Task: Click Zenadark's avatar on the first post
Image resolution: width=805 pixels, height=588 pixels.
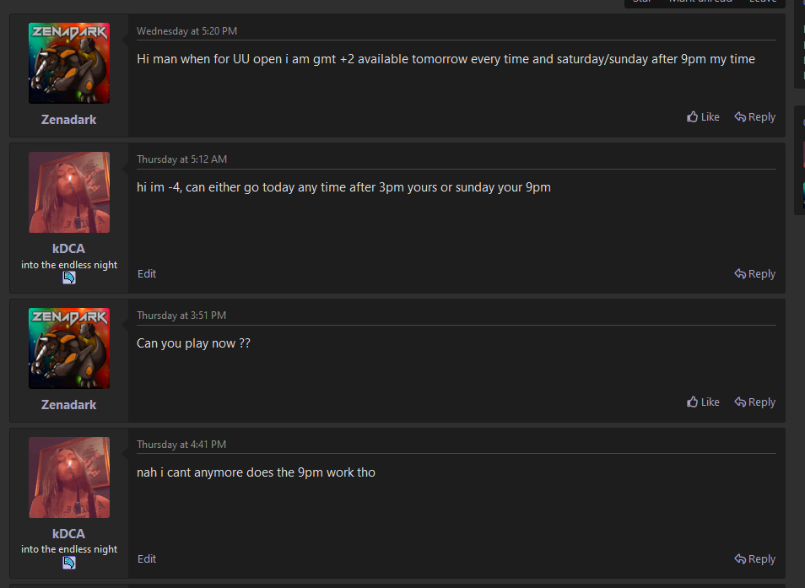Action: pos(69,63)
